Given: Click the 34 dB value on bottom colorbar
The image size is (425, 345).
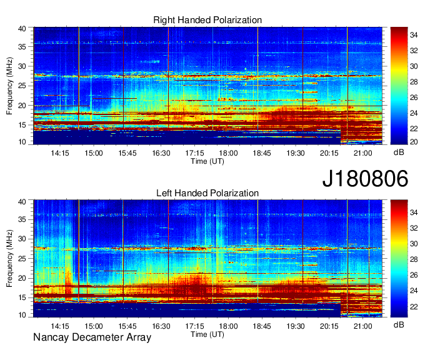Looking at the screenshot, I should click(x=413, y=212).
